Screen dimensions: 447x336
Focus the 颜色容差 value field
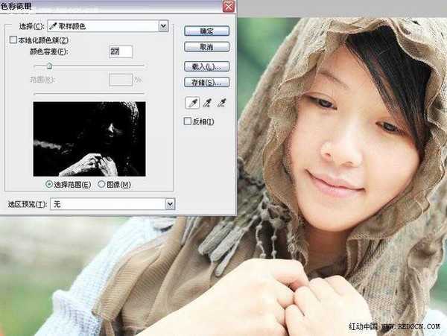click(120, 51)
